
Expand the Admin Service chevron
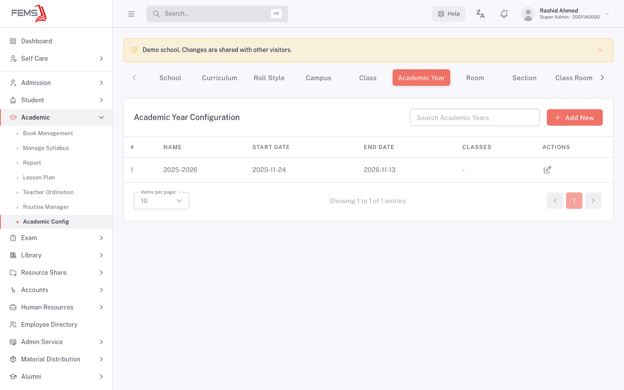pyautogui.click(x=101, y=342)
